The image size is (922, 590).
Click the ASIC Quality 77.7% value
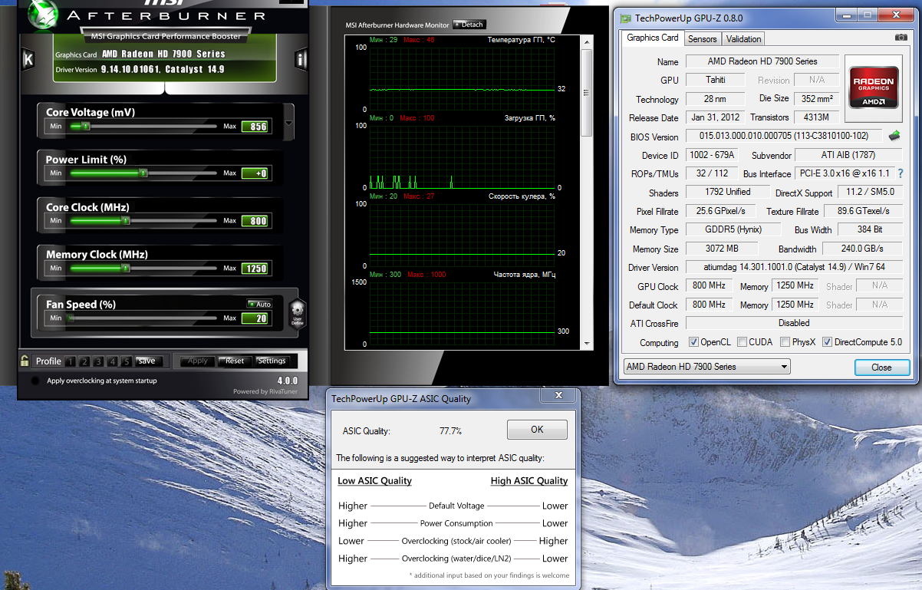(450, 431)
